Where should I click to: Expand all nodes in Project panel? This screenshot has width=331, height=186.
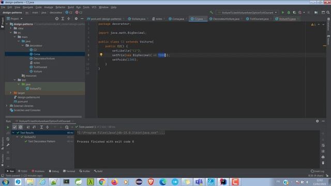63,19
